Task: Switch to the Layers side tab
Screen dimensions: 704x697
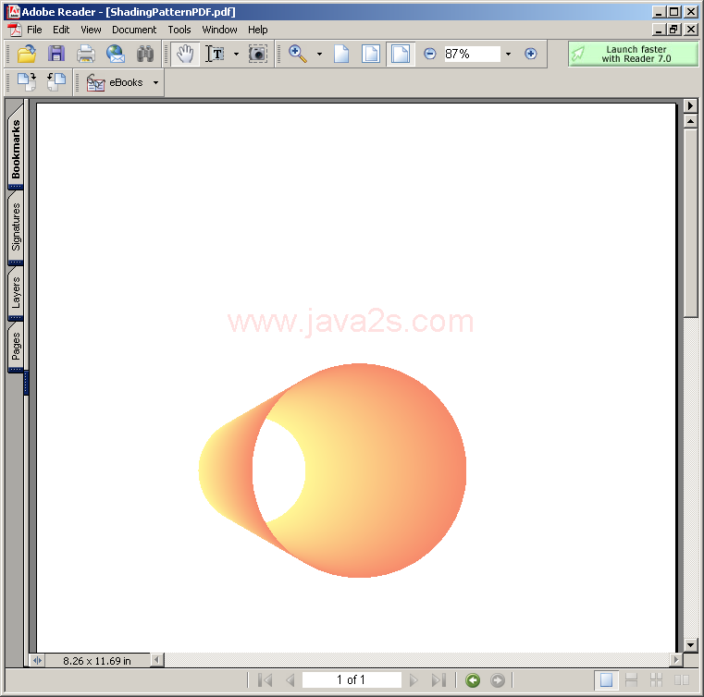Action: click(16, 292)
